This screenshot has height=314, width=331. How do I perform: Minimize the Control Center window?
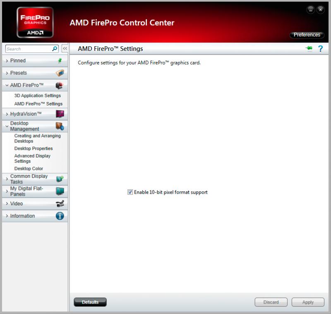coord(311,10)
